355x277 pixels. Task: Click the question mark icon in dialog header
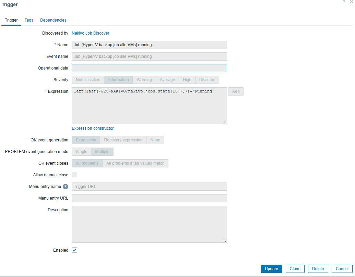tap(344, 2)
